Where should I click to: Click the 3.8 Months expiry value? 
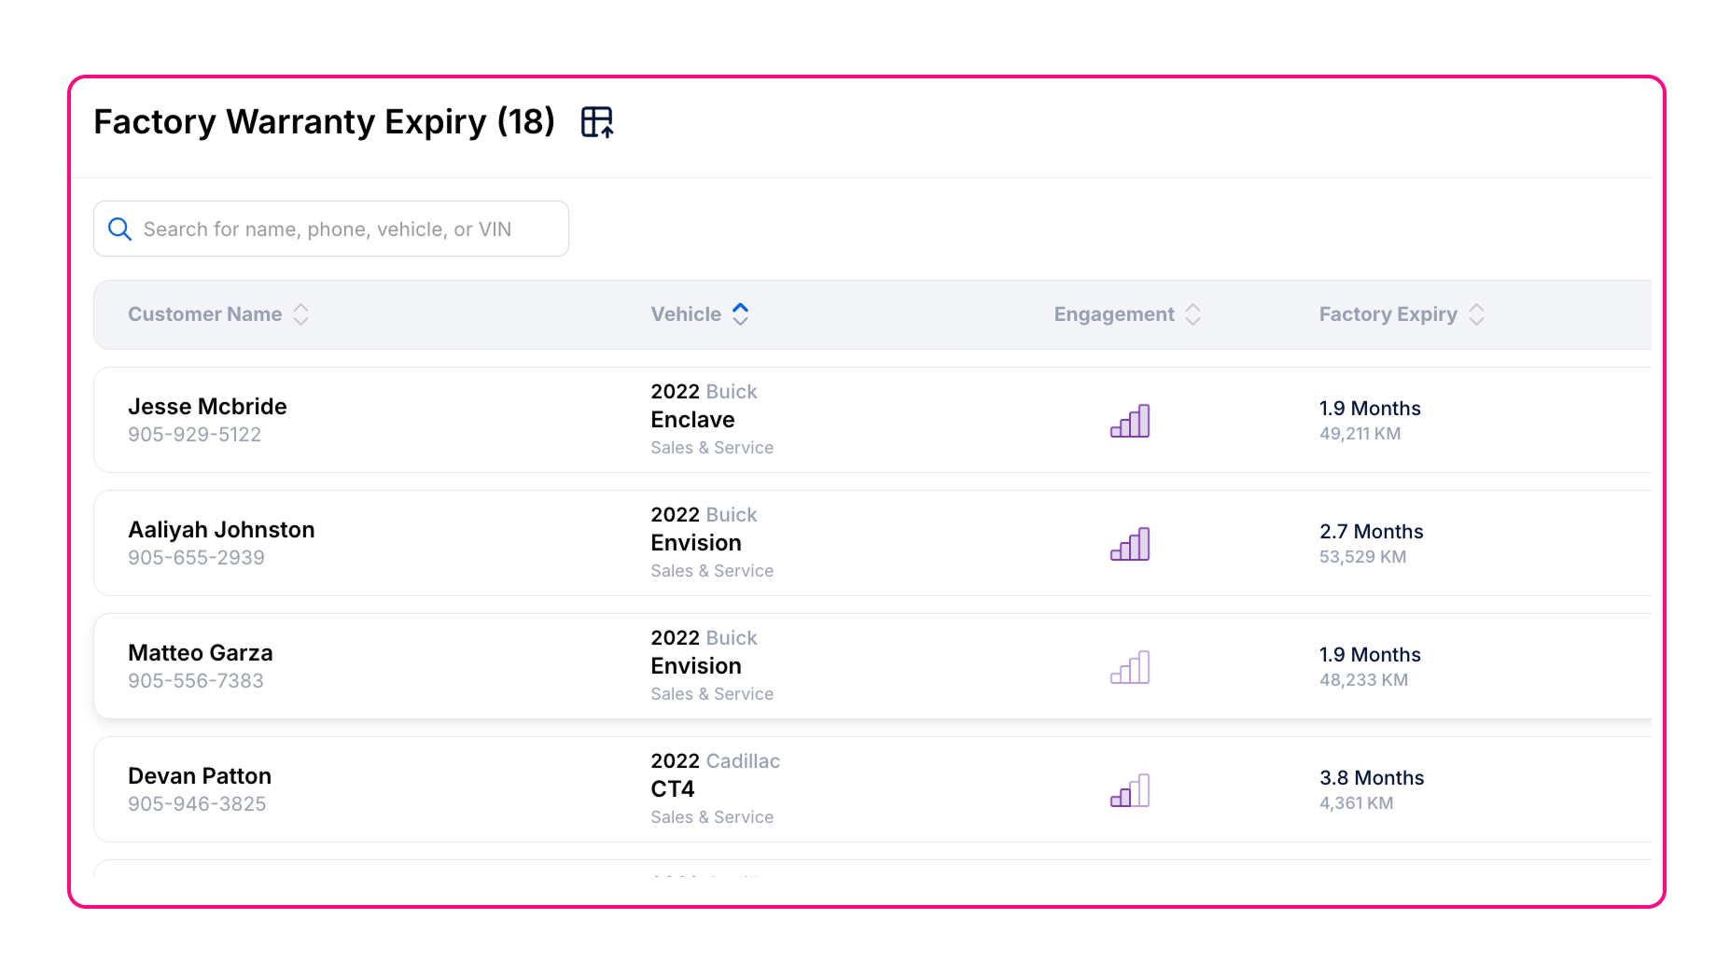tap(1371, 778)
